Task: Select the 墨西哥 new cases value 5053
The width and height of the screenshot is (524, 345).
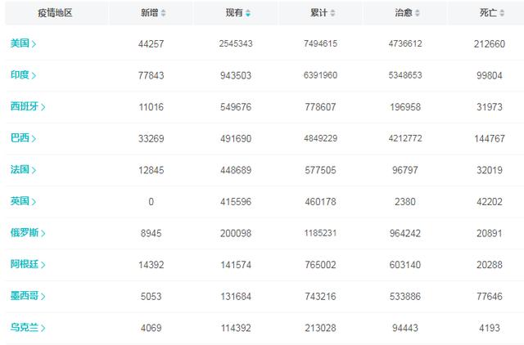Action: [x=151, y=297]
